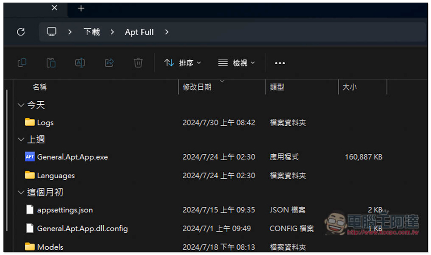Open the 排序 sort dropdown
Viewport: 431px width, 255px height.
click(182, 63)
